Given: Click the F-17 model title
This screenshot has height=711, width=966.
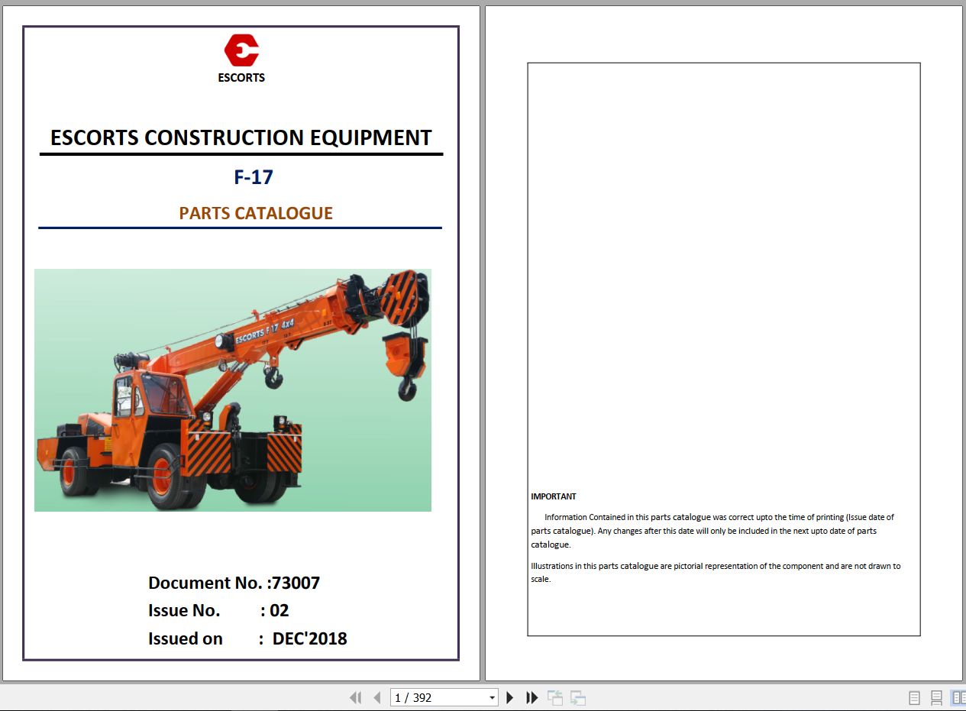Looking at the screenshot, I should [254, 177].
